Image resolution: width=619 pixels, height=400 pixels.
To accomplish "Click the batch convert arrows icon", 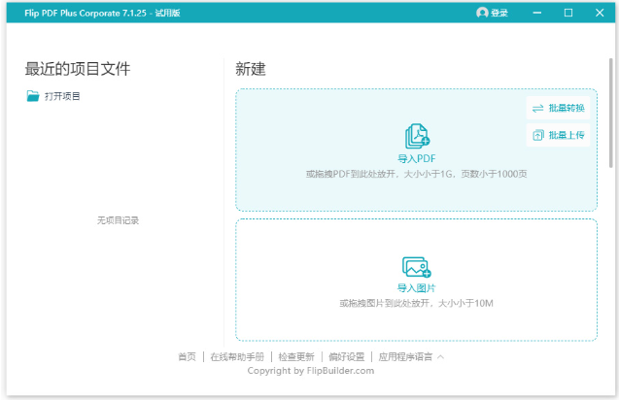I will (x=537, y=108).
